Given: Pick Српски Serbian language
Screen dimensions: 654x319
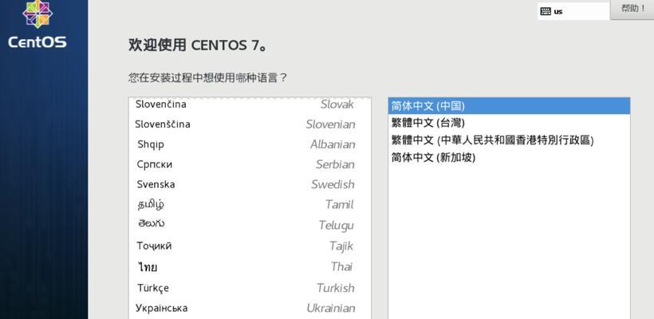Looking at the screenshot, I should (x=250, y=164).
